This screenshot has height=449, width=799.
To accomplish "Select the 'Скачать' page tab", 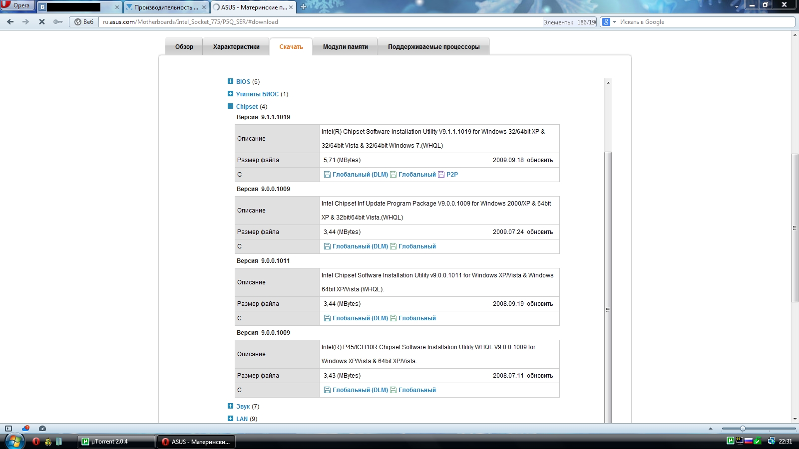I will click(291, 47).
